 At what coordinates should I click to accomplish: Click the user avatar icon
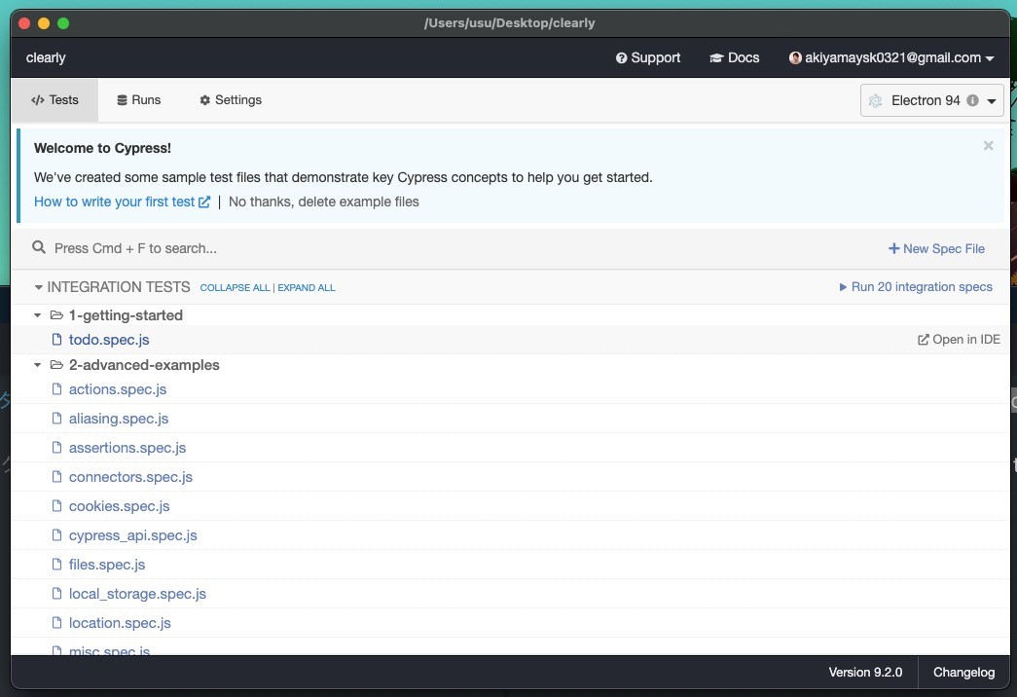click(795, 57)
